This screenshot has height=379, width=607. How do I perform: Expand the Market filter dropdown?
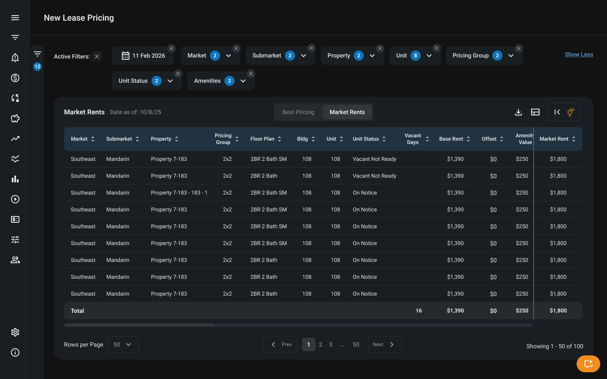pyautogui.click(x=228, y=56)
